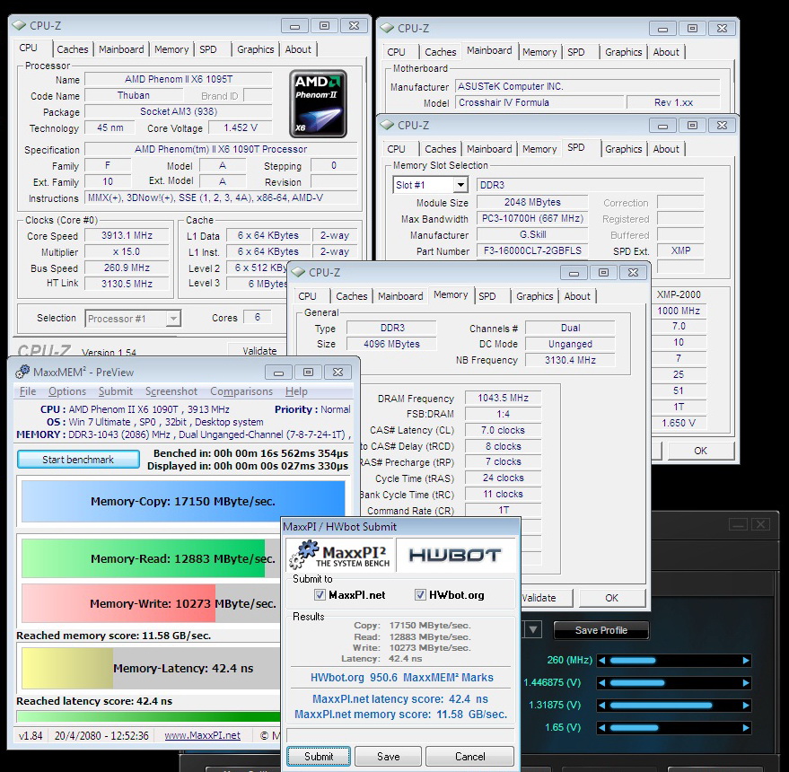Click left arrow of the 1.446875 (V) slider
This screenshot has width=789, height=772.
(x=602, y=683)
